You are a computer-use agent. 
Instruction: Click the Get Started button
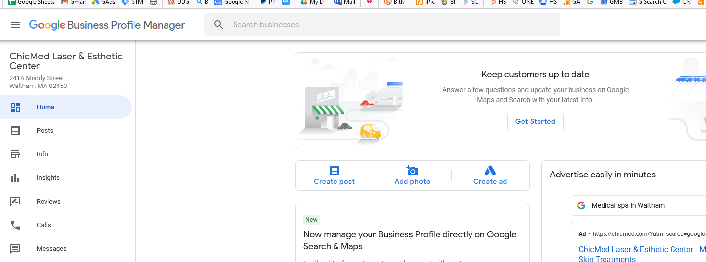tap(536, 121)
